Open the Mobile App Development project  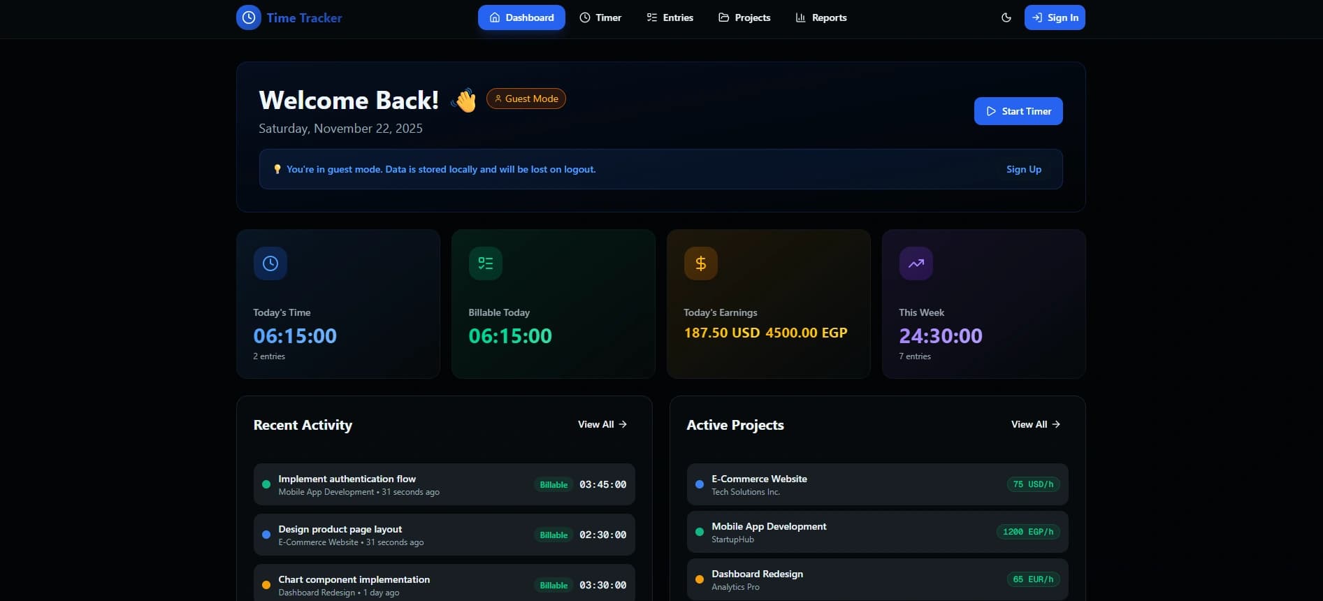[x=878, y=532]
